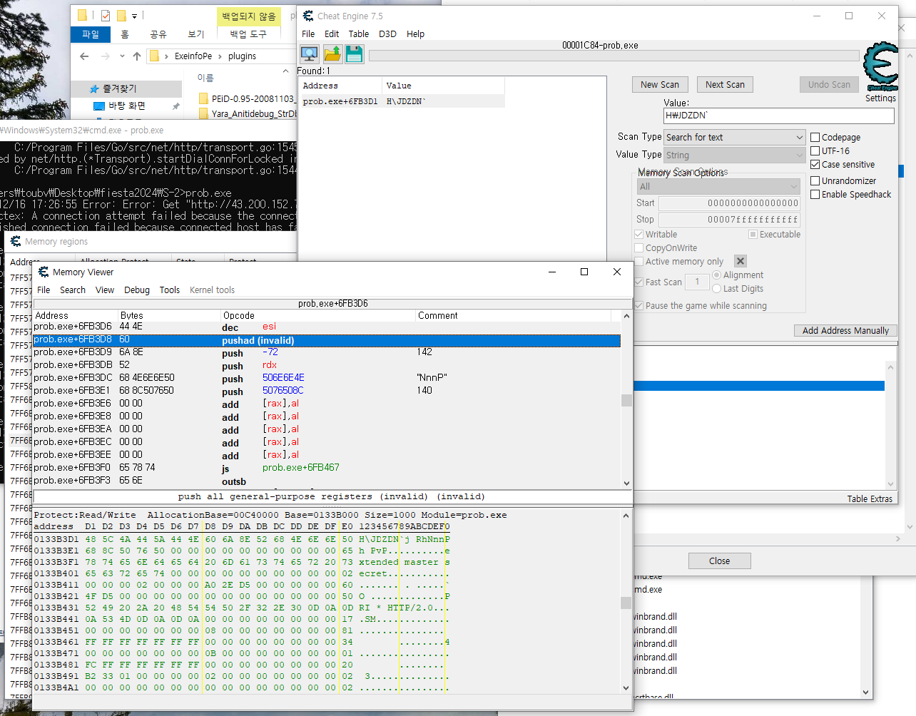This screenshot has height=716, width=916.
Task: Open the Cheat Engine Table menu
Action: [359, 34]
